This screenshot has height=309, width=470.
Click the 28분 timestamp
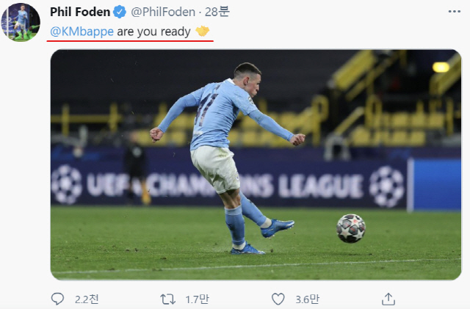(x=217, y=12)
